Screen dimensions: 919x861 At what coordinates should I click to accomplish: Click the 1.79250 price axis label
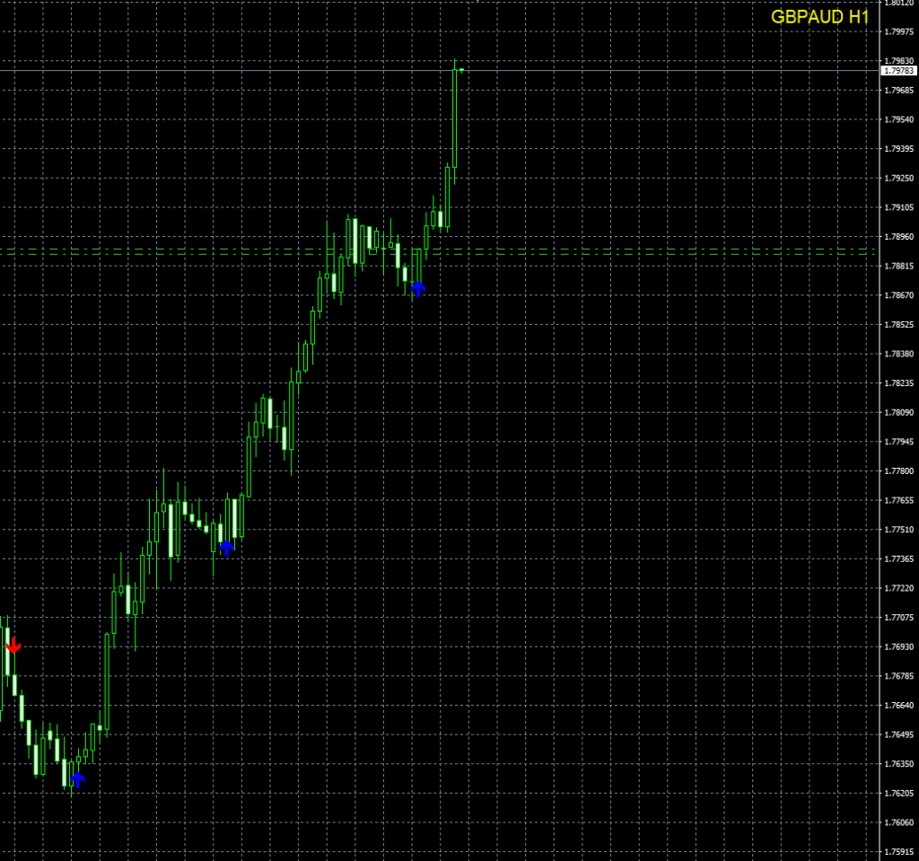pyautogui.click(x=898, y=179)
